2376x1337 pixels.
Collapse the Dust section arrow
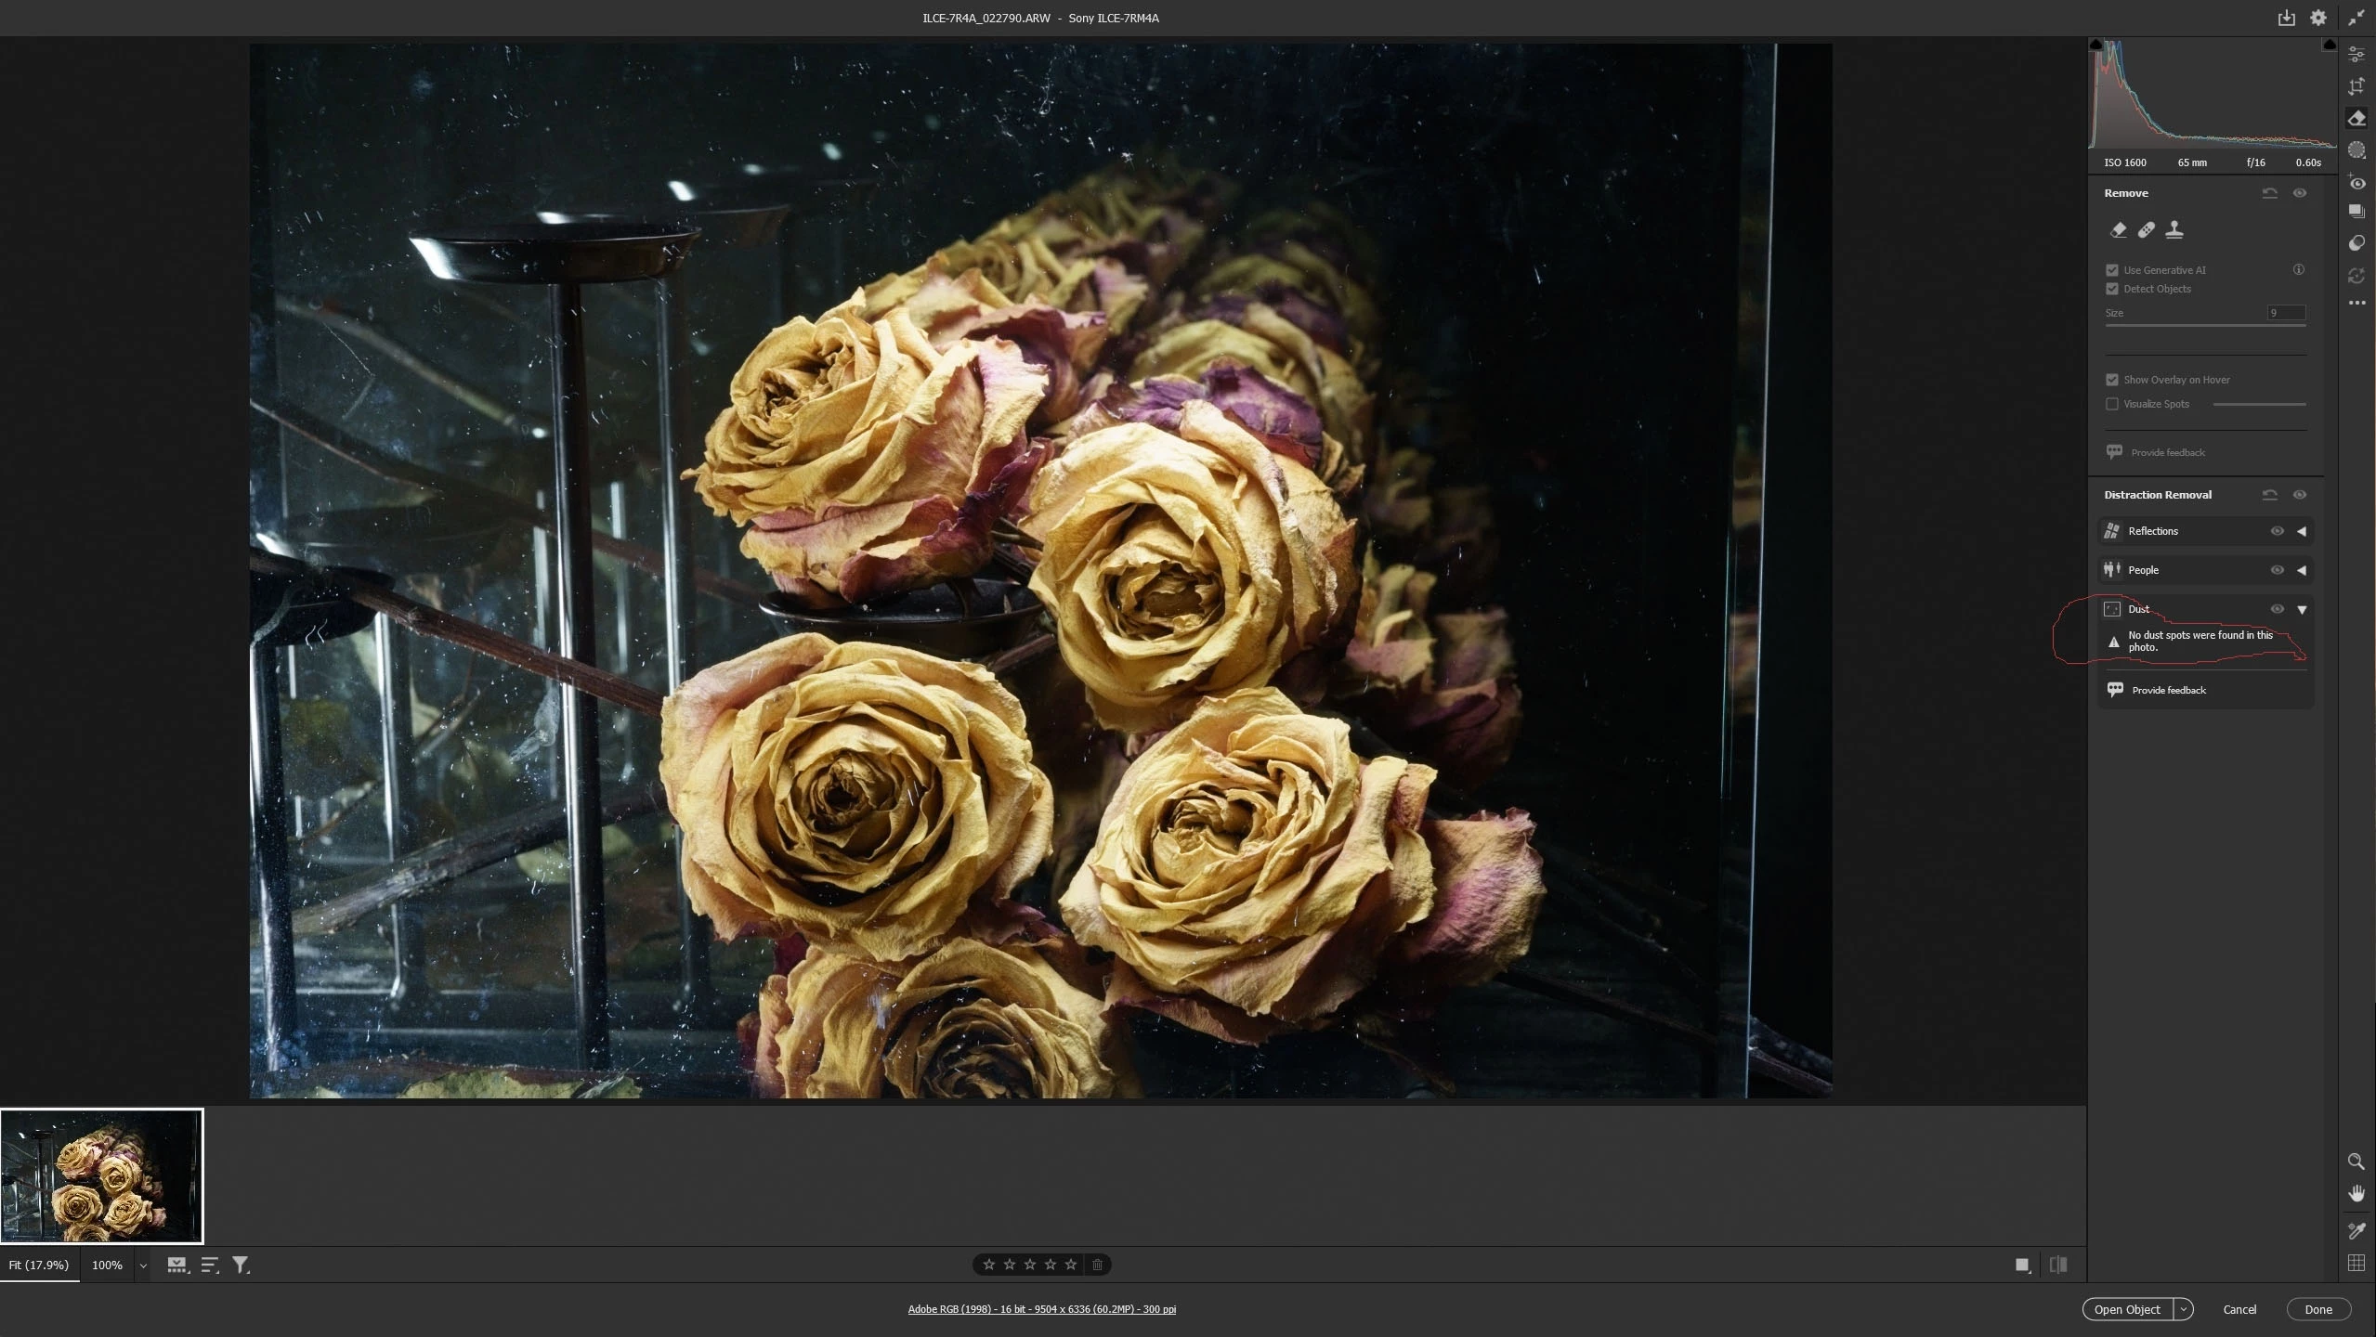click(2302, 609)
